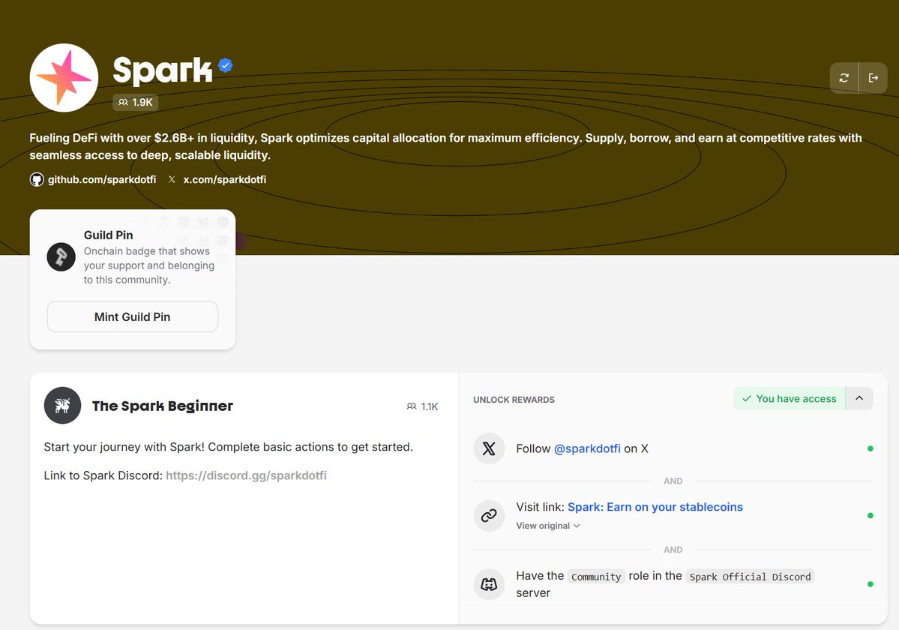Click the Fueling DeFi description paragraph
The width and height of the screenshot is (899, 630).
click(445, 146)
